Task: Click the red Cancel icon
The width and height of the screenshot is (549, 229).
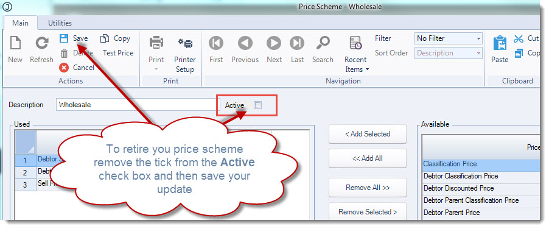Action: click(x=64, y=67)
